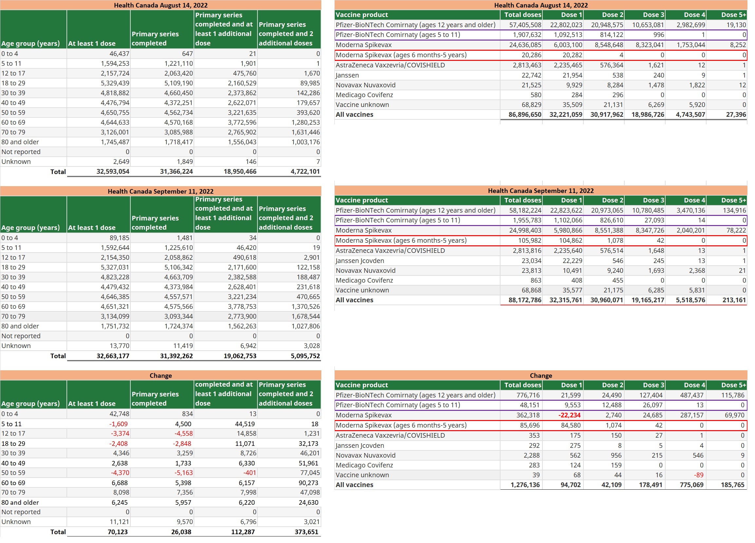The height and width of the screenshot is (543, 755).
Task: Select the August Dose 5+ total 27,396
Action: [727, 114]
